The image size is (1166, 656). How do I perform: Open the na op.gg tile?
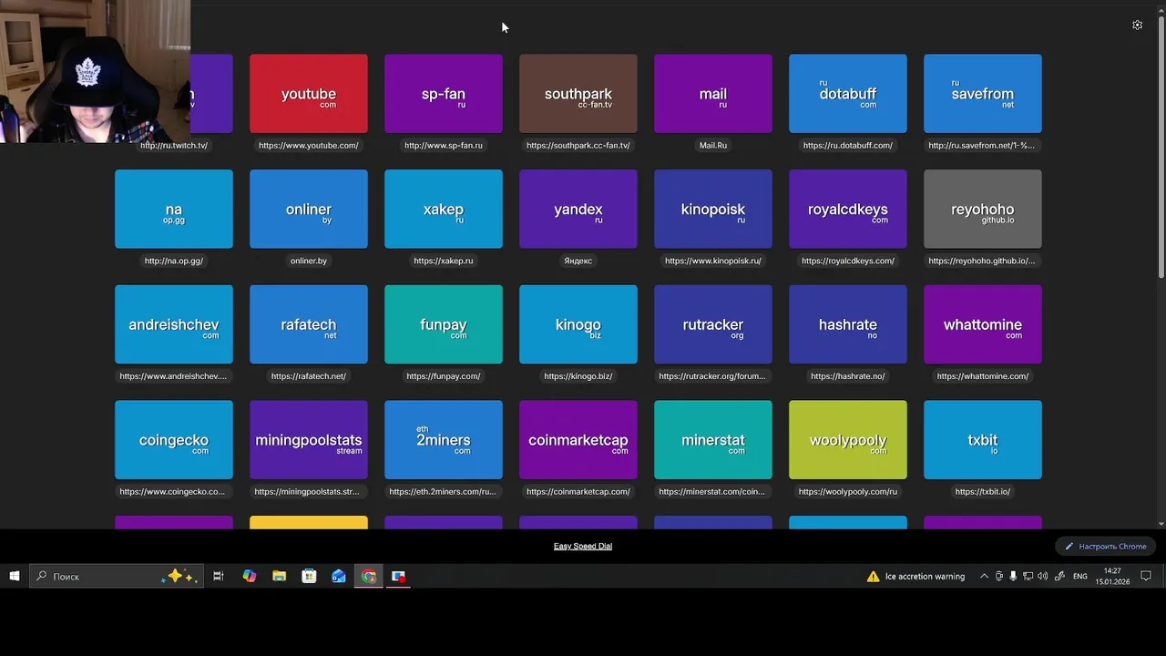coord(174,209)
